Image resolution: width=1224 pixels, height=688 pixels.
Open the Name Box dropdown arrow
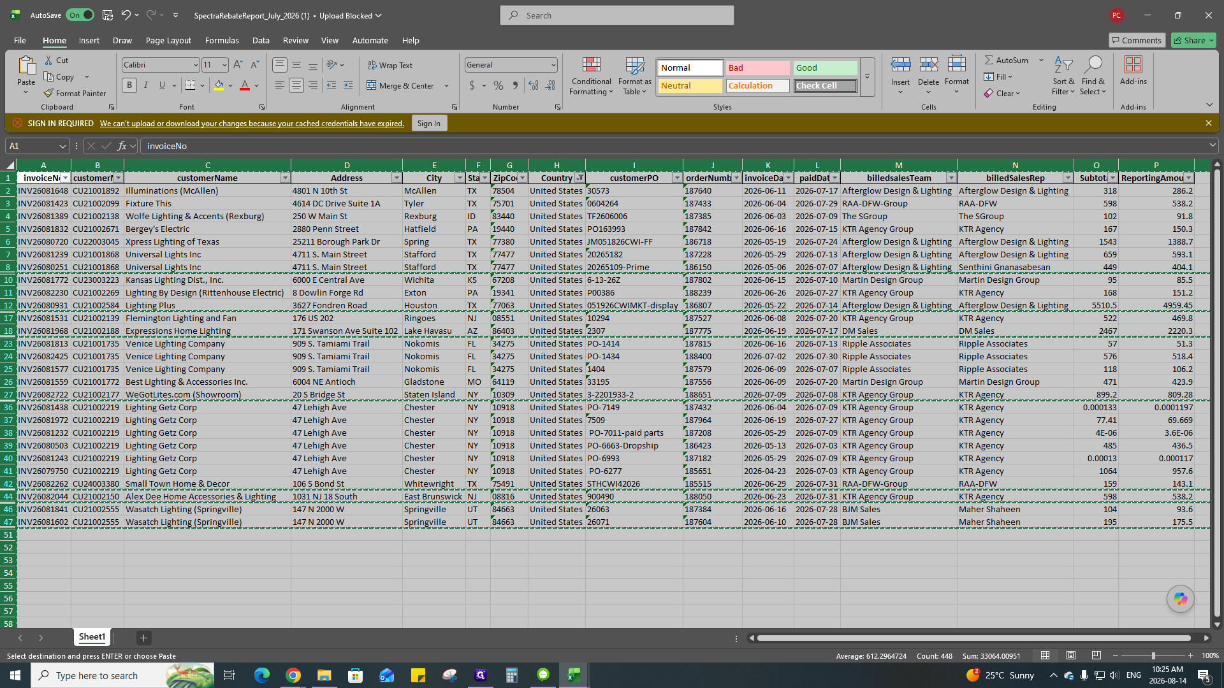(62, 146)
